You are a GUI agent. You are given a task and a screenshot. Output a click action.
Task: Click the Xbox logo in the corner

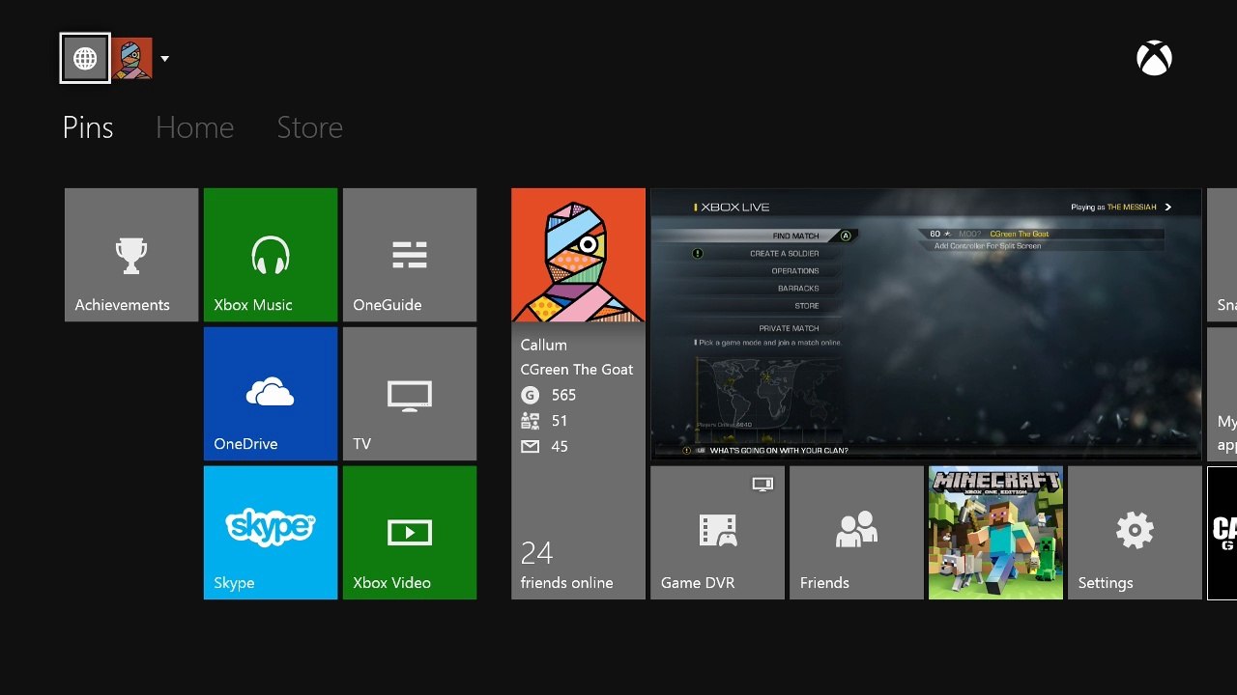(1154, 59)
